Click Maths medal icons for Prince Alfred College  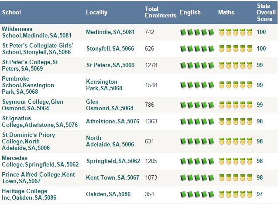(236, 177)
